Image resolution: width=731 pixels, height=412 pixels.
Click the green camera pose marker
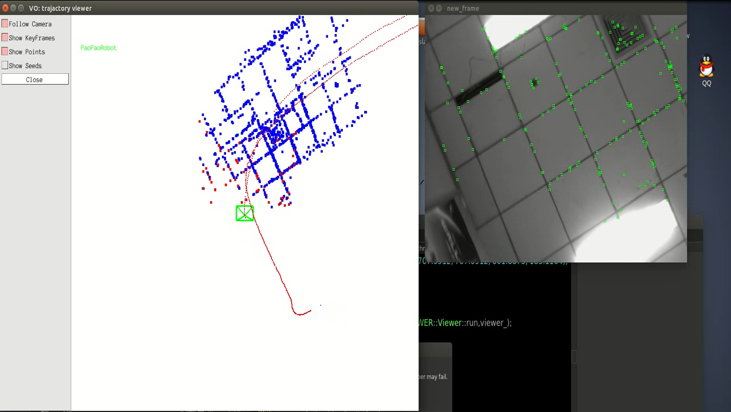[x=245, y=213]
